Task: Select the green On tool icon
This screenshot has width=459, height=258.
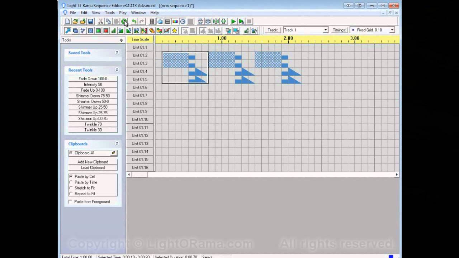Action: point(98,31)
